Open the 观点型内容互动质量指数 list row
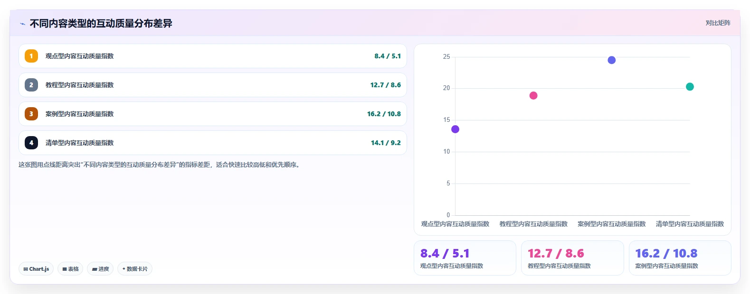The width and height of the screenshot is (750, 294). coord(213,56)
